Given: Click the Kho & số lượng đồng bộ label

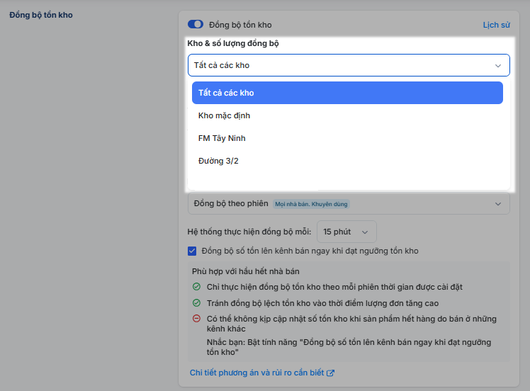Looking at the screenshot, I should click(233, 43).
